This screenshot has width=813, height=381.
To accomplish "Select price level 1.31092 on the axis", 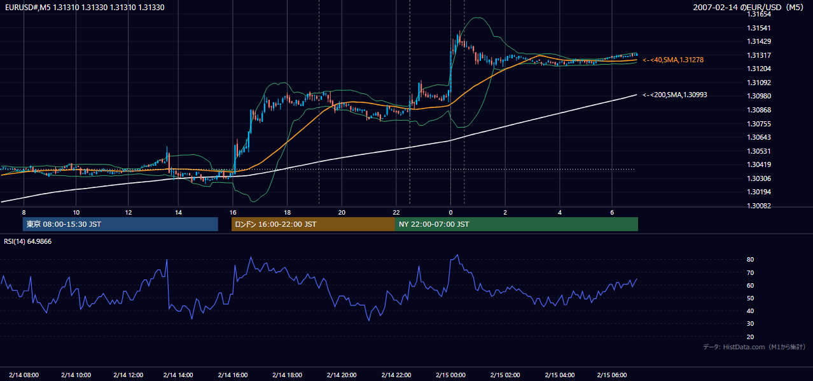I will coord(758,83).
